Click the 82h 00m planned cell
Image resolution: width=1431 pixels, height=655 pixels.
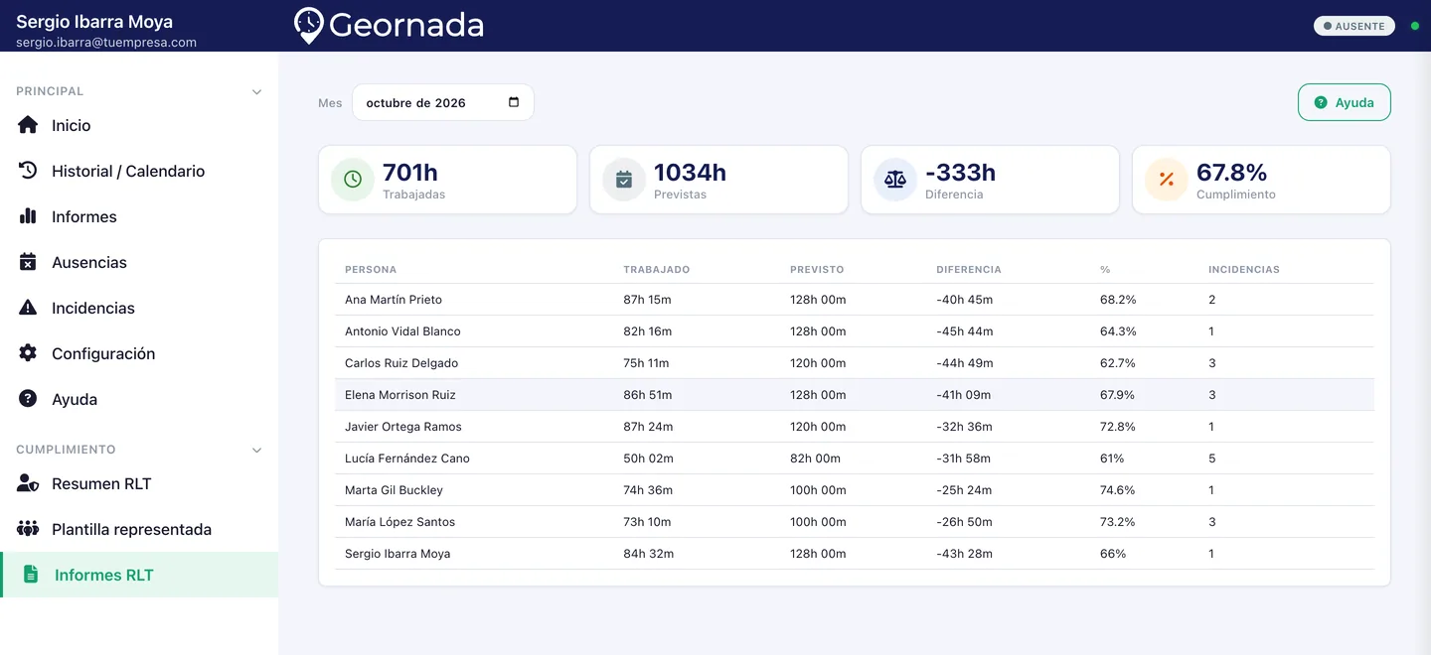click(x=815, y=458)
